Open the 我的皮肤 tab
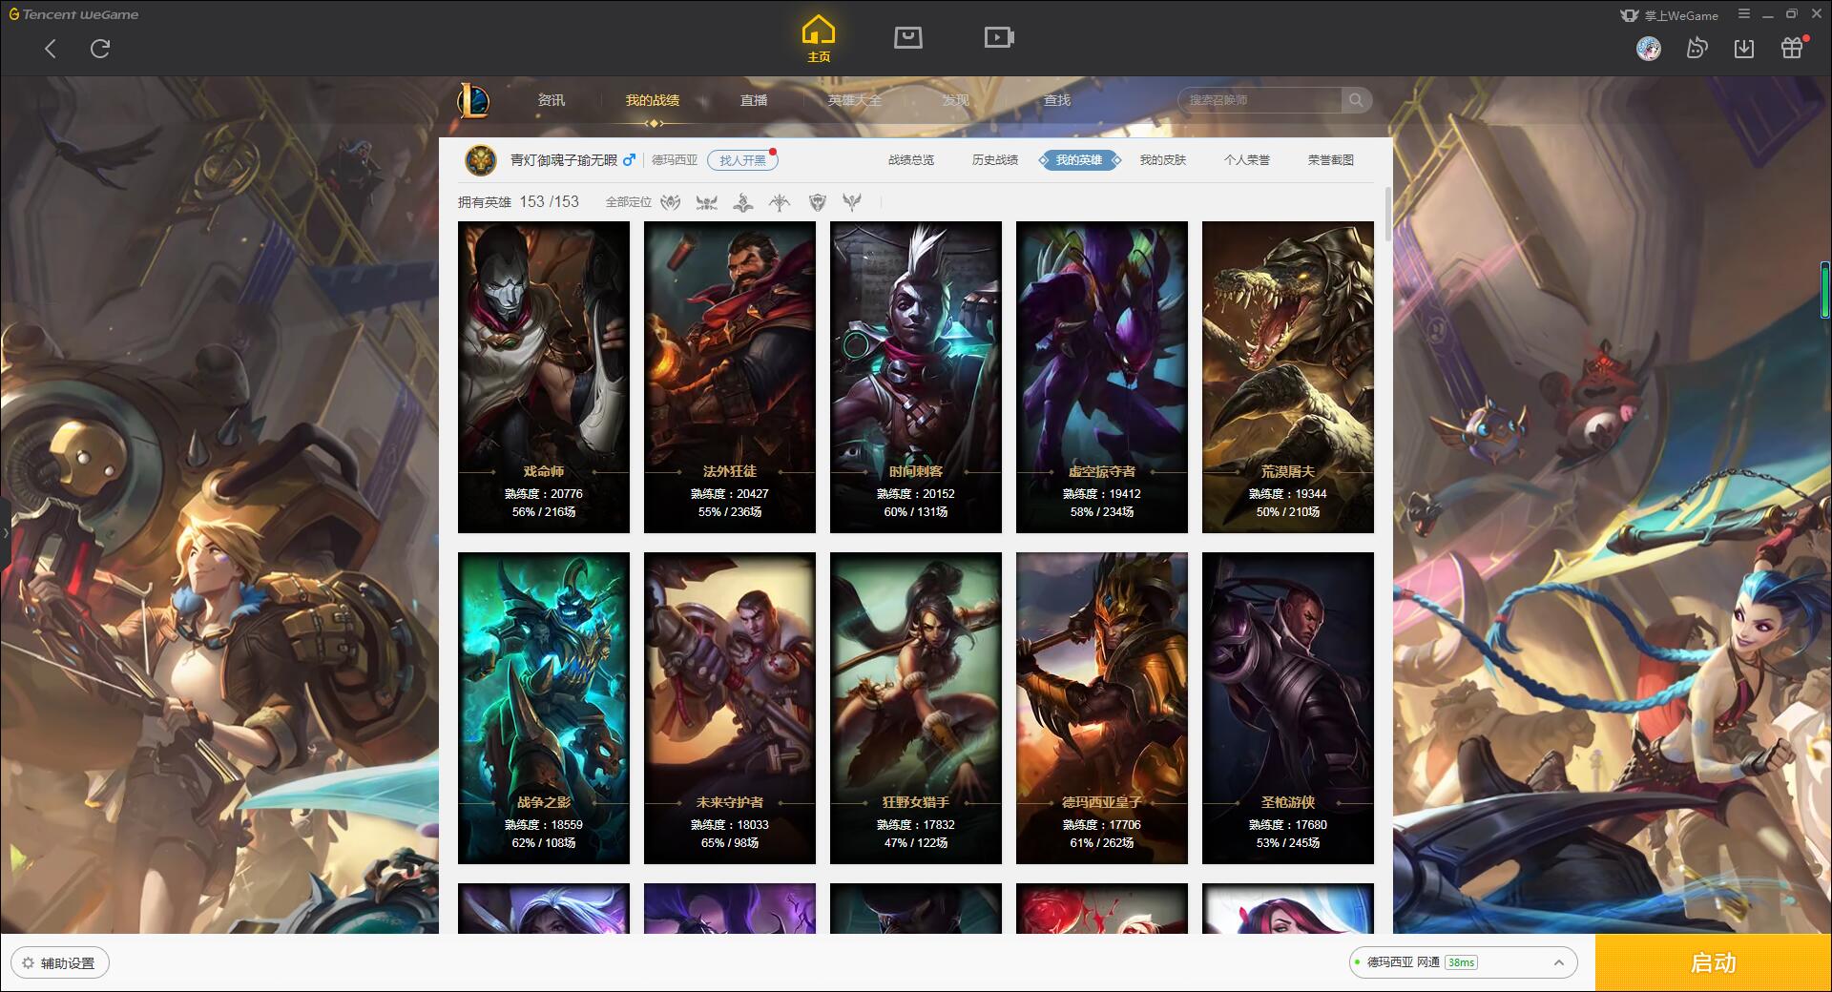Screen dimensions: 1832x992 click(x=1163, y=160)
